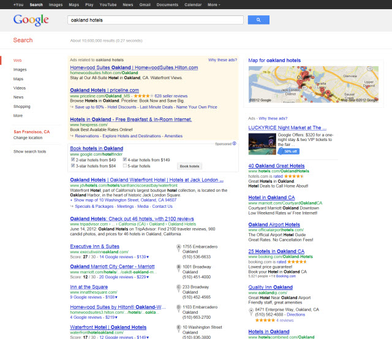Click the oakland hotels search field
The image size is (392, 339).
point(156,20)
